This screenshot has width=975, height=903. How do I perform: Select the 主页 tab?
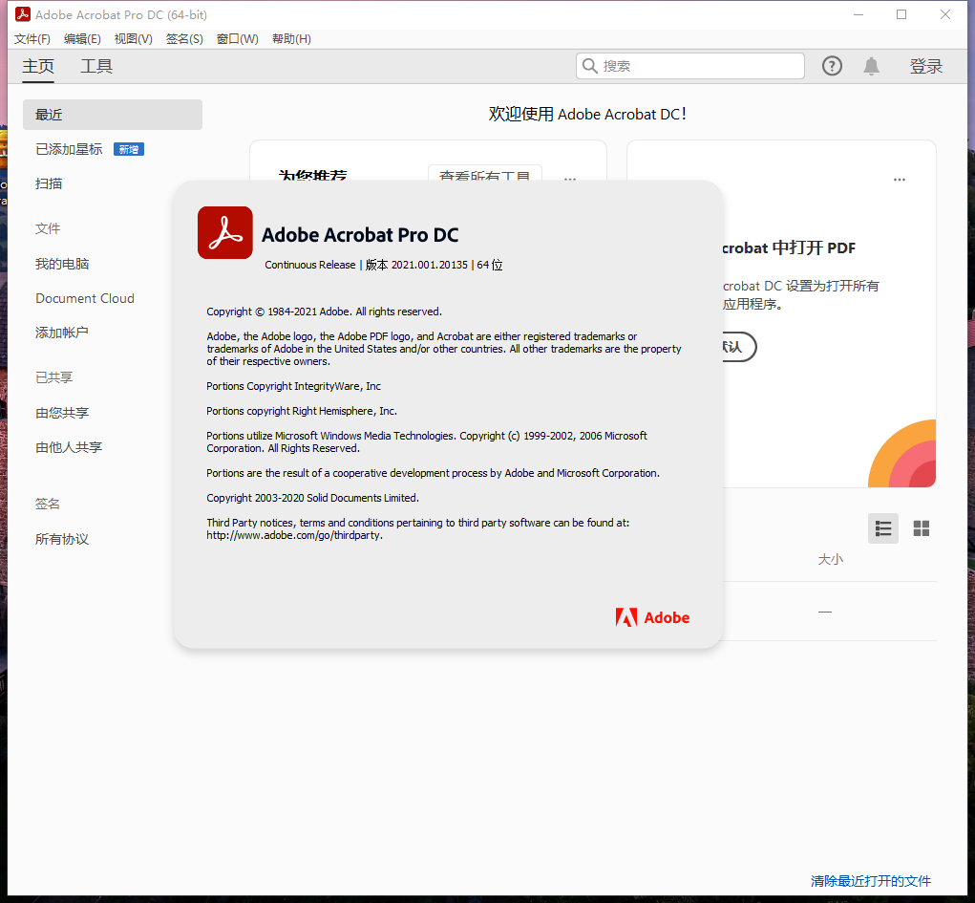click(x=37, y=66)
